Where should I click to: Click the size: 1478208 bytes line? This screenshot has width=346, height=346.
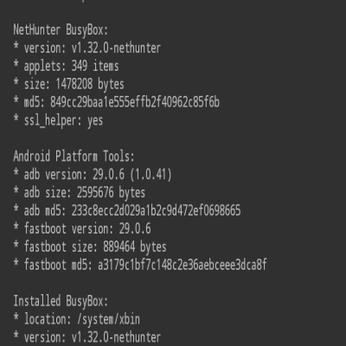68,84
